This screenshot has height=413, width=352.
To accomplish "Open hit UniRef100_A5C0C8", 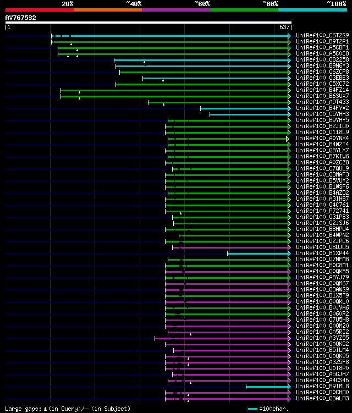I will [x=322, y=53].
